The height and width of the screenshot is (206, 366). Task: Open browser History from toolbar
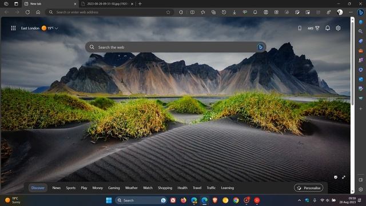click(224, 12)
